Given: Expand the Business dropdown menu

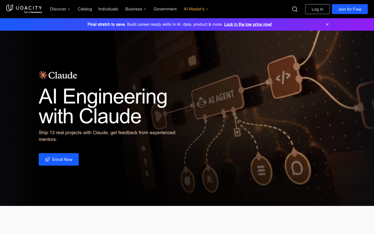Looking at the screenshot, I should [136, 9].
